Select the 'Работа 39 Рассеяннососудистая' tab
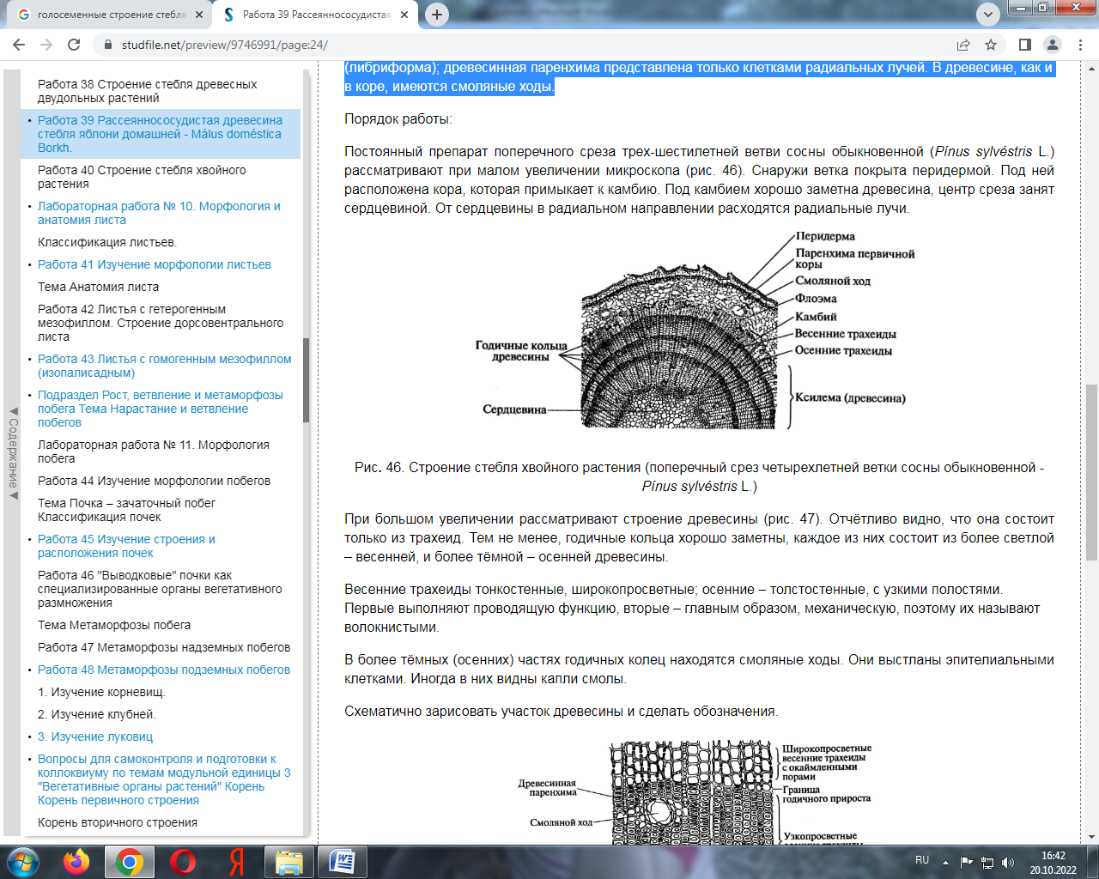Screen dimensions: 1099x879 pos(315,15)
